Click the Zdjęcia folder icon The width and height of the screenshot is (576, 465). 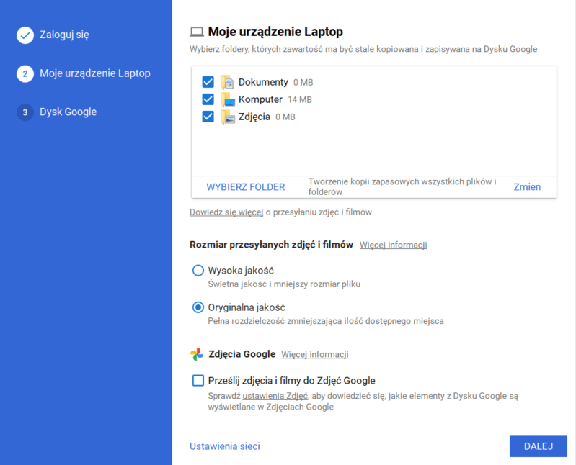tap(227, 117)
